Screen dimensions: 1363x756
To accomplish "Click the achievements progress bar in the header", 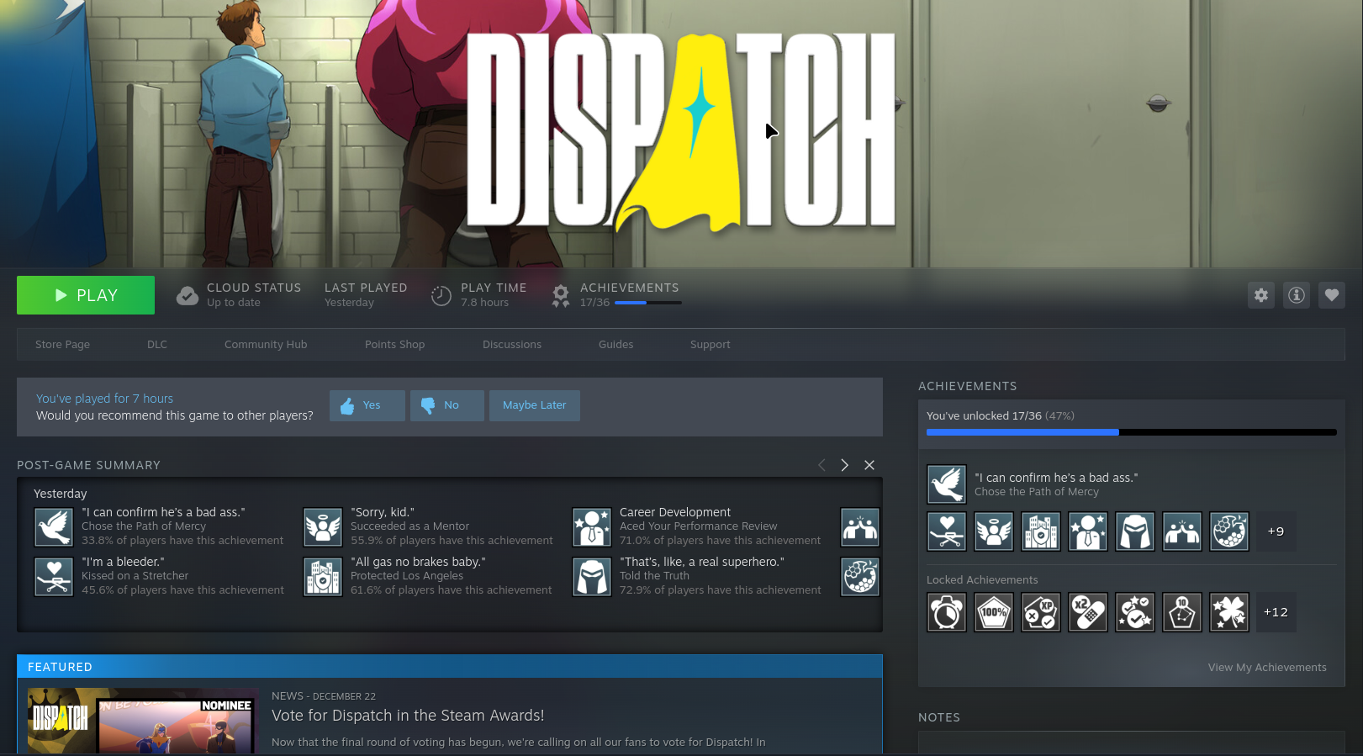I will pyautogui.click(x=648, y=303).
